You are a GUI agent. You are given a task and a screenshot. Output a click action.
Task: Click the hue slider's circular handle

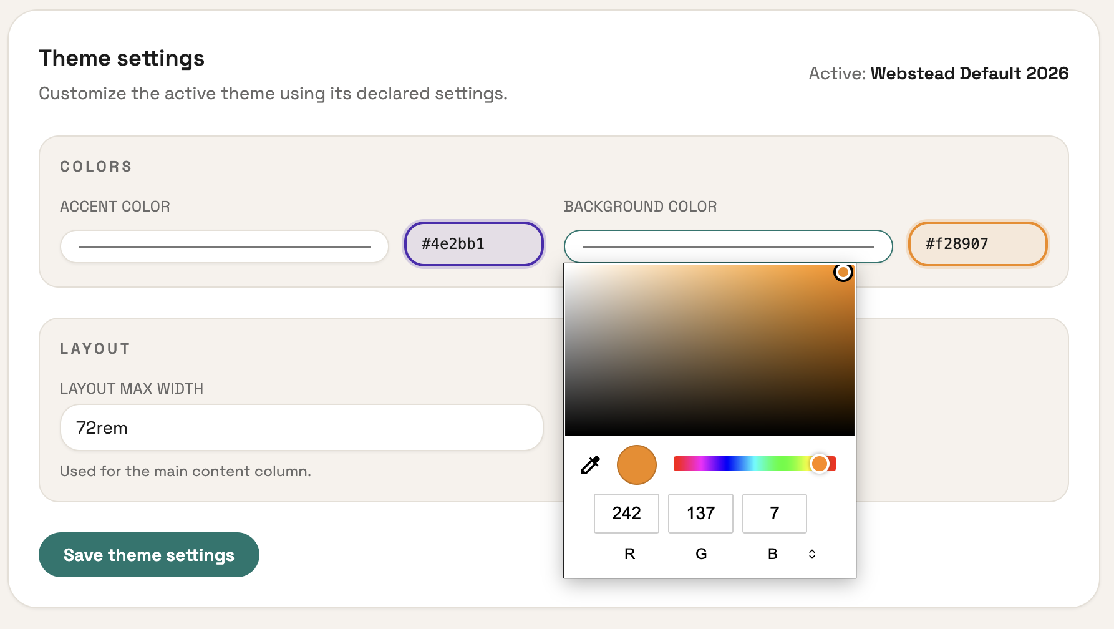pos(820,464)
